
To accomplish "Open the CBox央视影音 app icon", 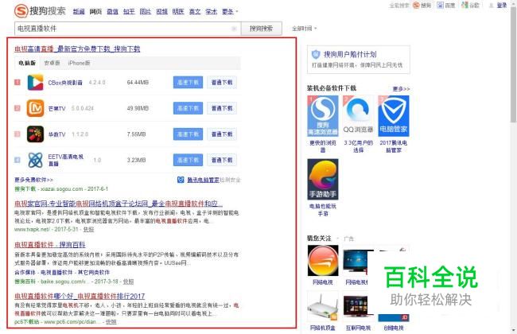I will click(35, 83).
